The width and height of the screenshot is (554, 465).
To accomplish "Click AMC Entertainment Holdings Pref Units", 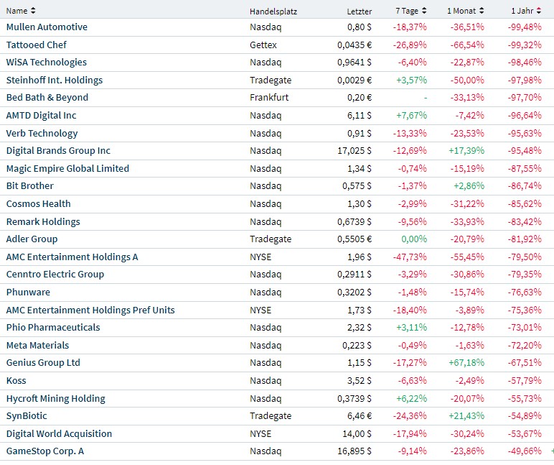I will click(90, 310).
